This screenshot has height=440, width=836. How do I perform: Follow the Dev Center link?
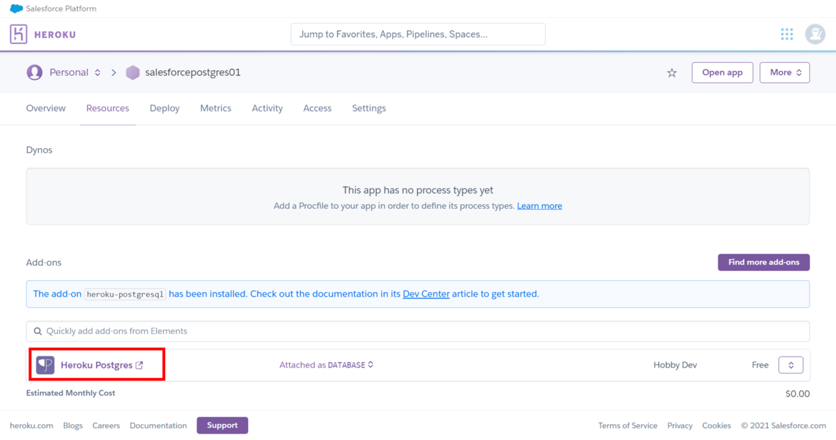[x=426, y=294]
